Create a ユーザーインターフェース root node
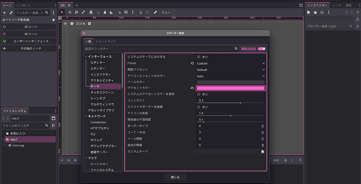This screenshot has height=184, width=361. click(29, 41)
